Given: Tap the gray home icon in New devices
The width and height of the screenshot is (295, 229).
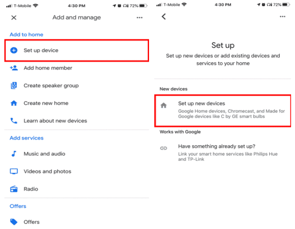Looking at the screenshot, I should tap(163, 105).
